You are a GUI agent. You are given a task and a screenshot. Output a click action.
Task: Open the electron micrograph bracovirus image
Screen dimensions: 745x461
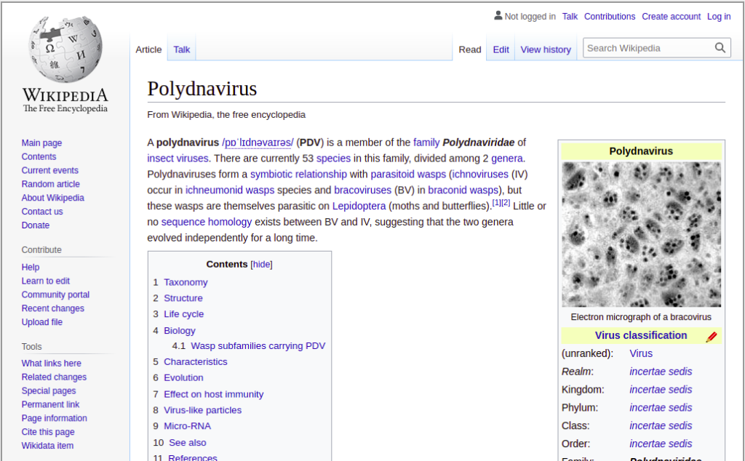pos(641,235)
